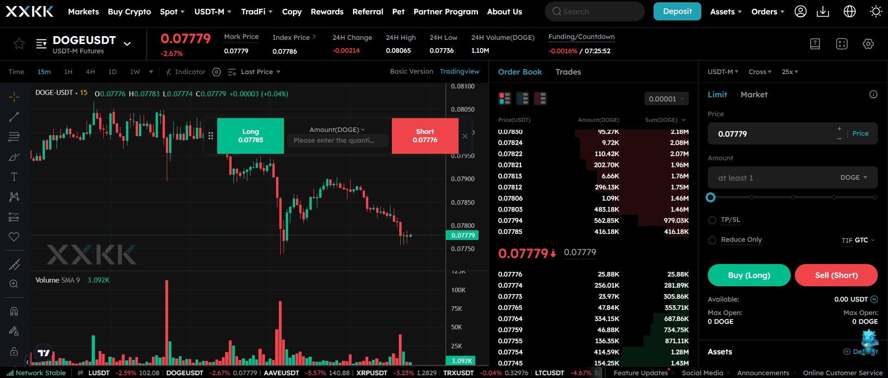Select the crosshair cursor chart tool
The width and height of the screenshot is (888, 378).
[x=14, y=97]
